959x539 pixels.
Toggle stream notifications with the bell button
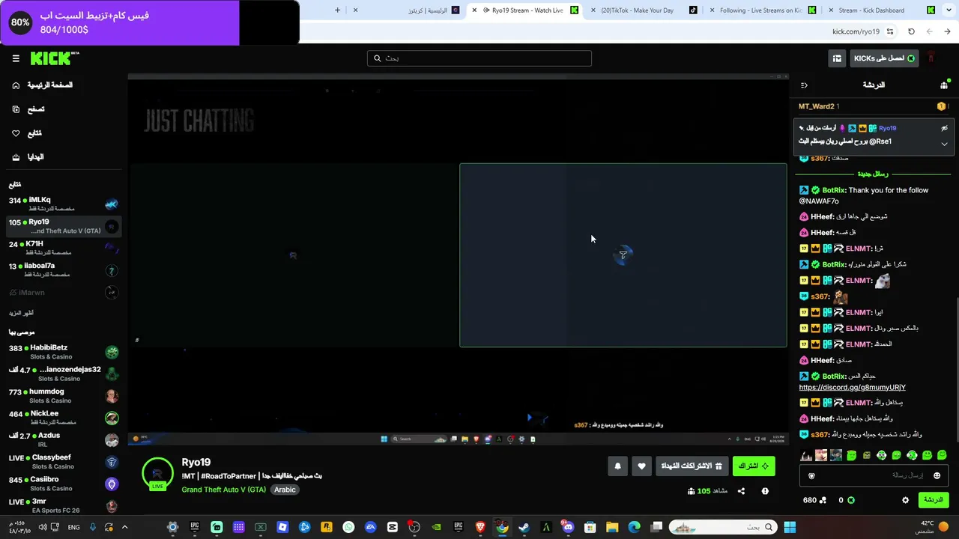point(617,466)
